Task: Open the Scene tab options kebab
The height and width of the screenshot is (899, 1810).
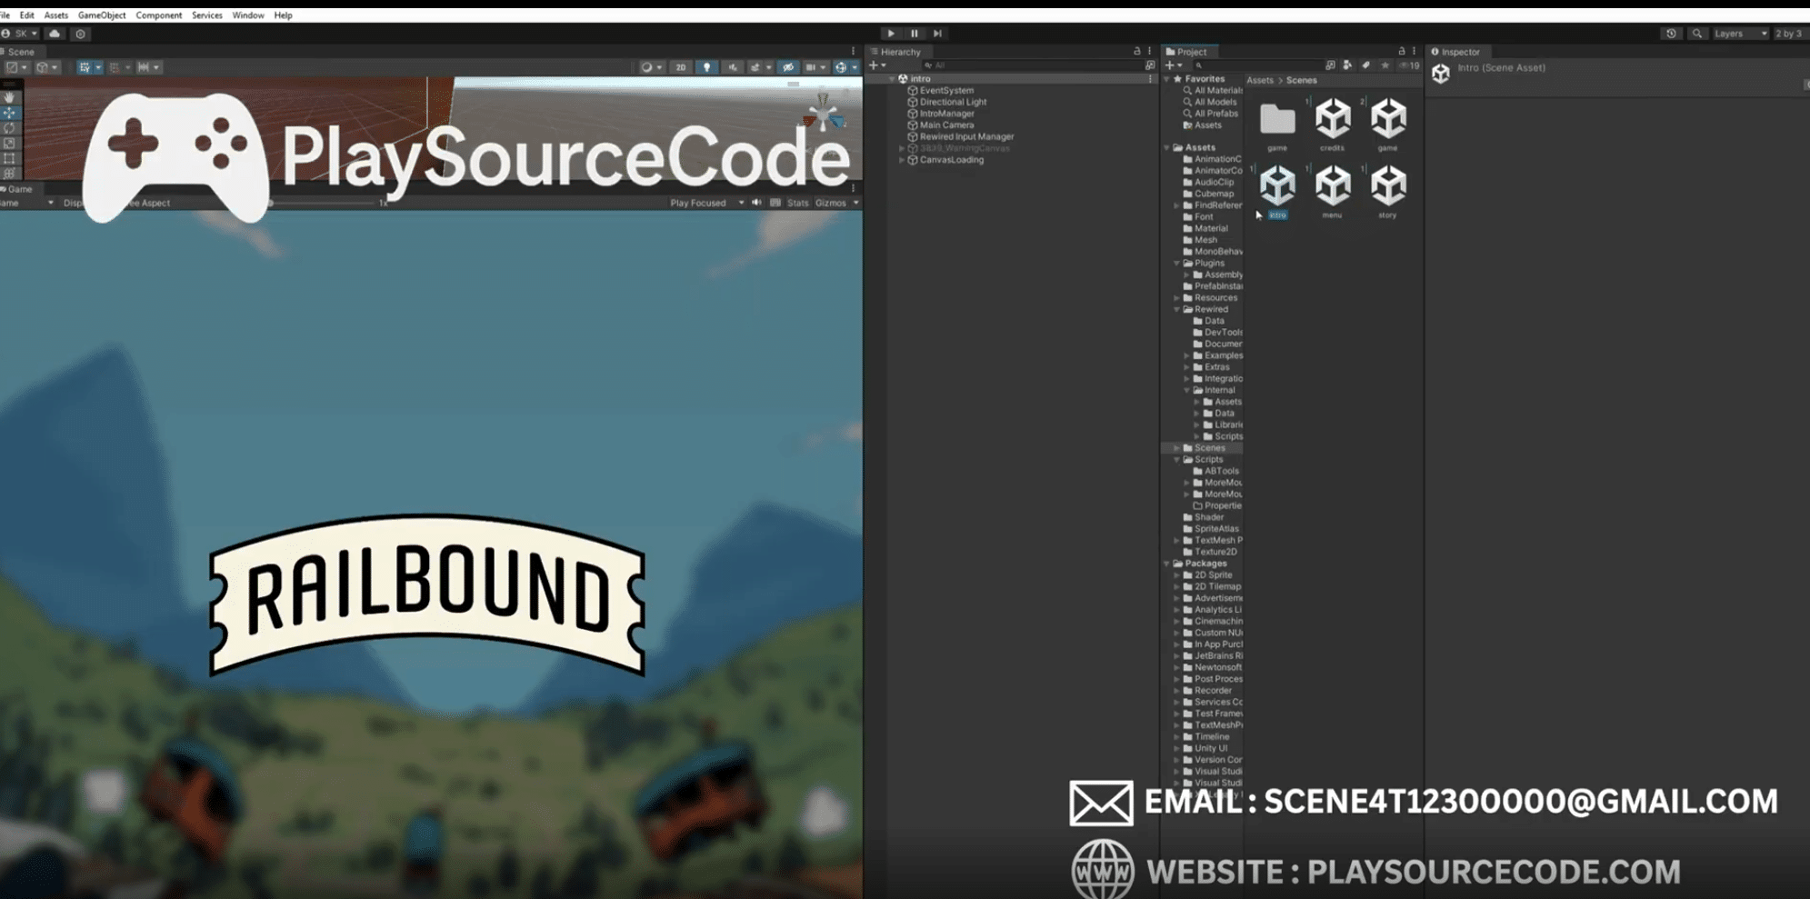Action: click(x=853, y=52)
